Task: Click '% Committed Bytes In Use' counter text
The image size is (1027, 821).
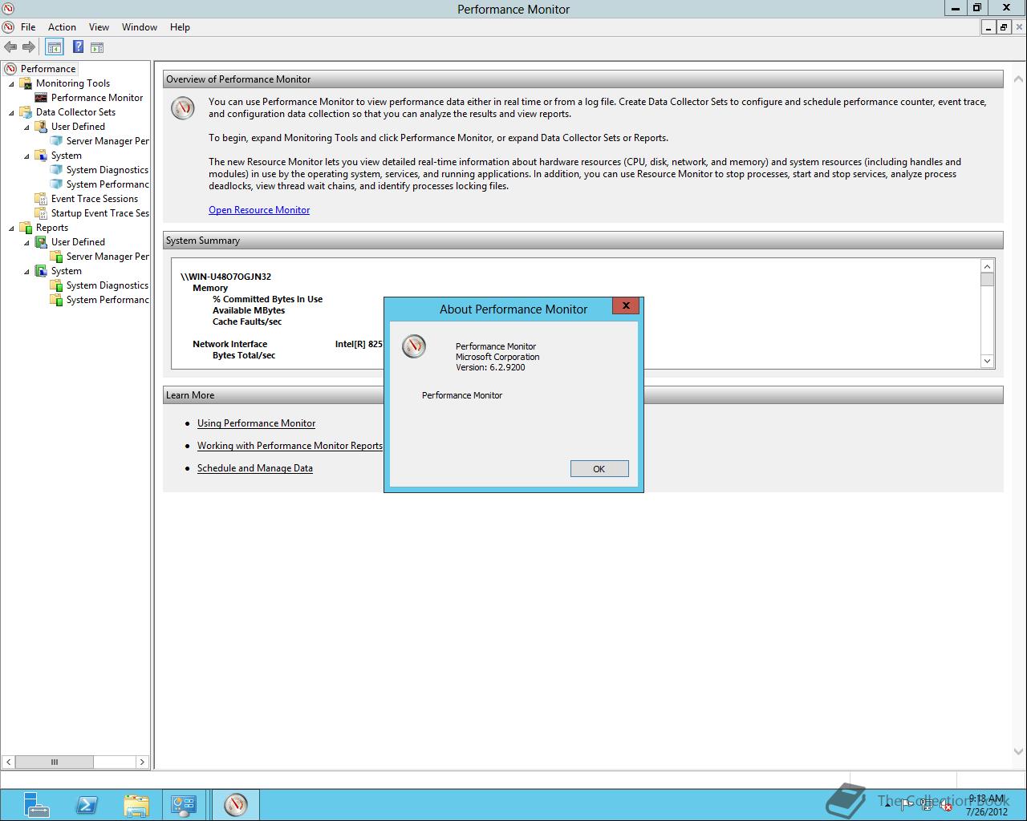Action: [x=267, y=299]
